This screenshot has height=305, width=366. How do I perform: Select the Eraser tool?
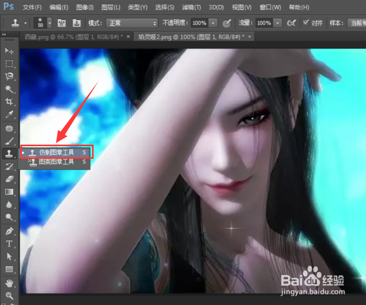[9, 179]
